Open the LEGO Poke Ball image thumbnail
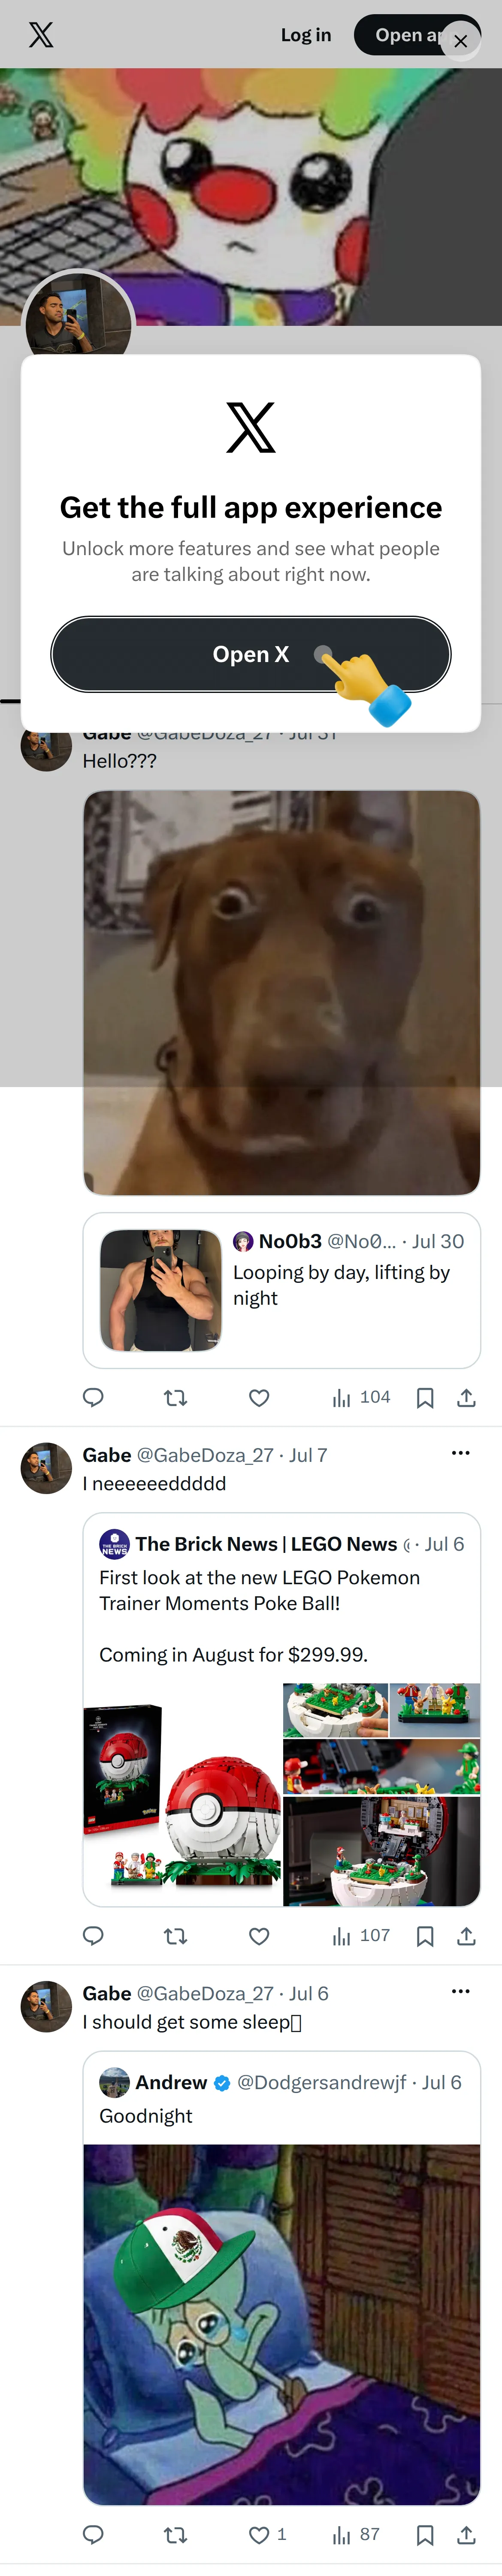Viewport: 502px width, 2576px height. coord(182,1794)
